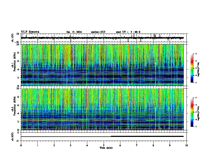
Task: Click the ch.1 voltage waveform trace
Action: (102, 38)
